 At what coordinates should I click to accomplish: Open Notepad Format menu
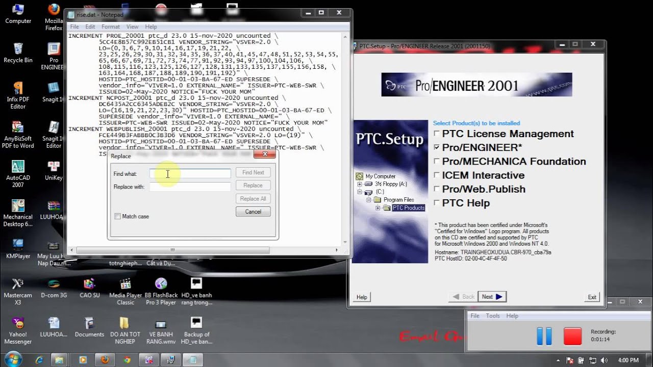tap(111, 27)
